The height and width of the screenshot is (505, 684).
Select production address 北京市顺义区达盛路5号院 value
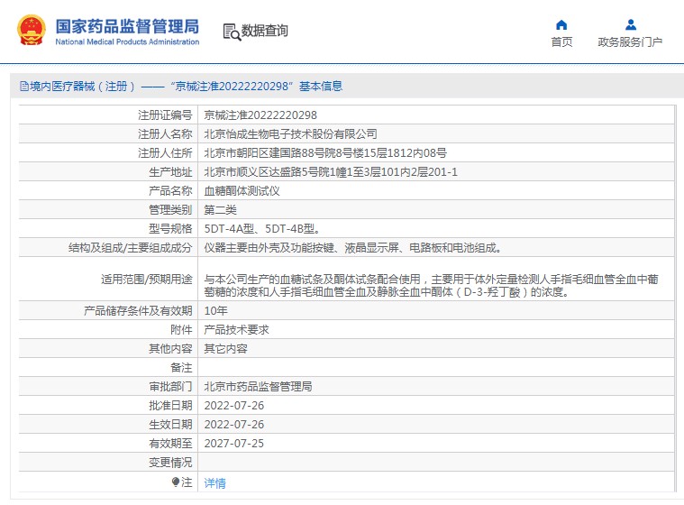click(x=331, y=172)
